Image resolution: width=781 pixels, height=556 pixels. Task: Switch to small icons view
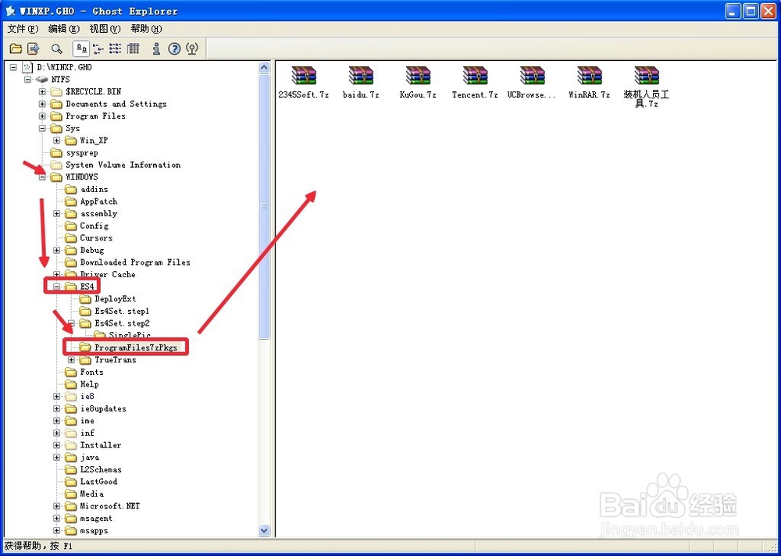pyautogui.click(x=98, y=48)
